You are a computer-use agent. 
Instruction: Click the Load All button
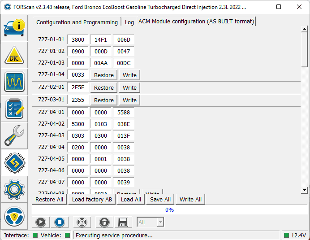click(131, 199)
